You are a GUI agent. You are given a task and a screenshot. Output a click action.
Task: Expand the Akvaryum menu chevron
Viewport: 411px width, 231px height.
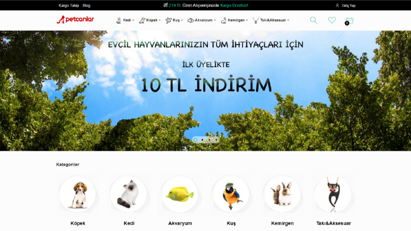tap(215, 20)
